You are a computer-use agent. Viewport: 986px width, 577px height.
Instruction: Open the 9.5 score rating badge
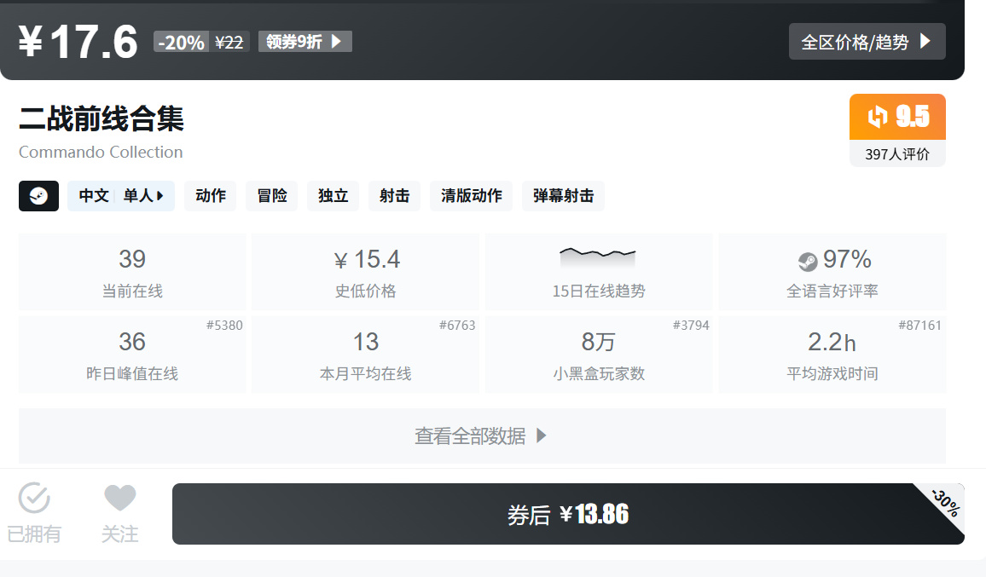click(x=897, y=117)
